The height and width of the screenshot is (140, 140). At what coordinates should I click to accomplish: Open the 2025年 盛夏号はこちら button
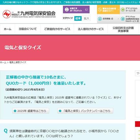(31, 111)
